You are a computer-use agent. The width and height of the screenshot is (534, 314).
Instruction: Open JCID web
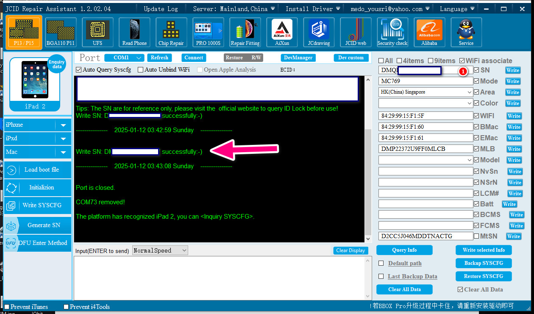pos(356,32)
